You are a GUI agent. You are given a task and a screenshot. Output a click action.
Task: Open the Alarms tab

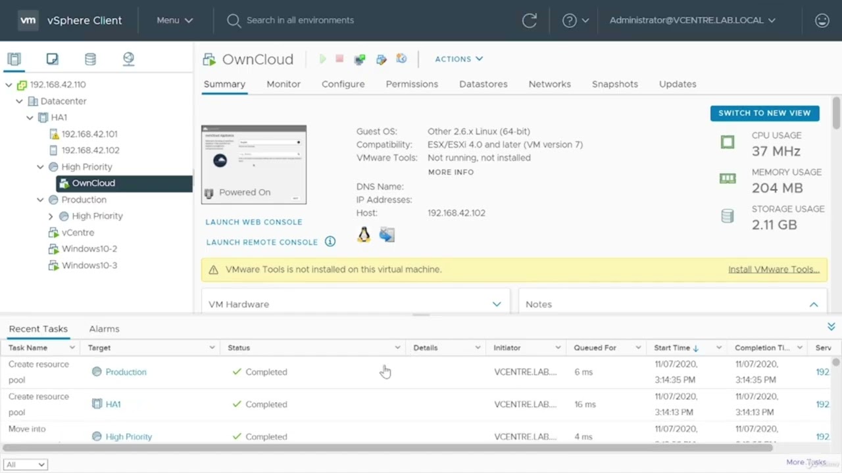(104, 328)
